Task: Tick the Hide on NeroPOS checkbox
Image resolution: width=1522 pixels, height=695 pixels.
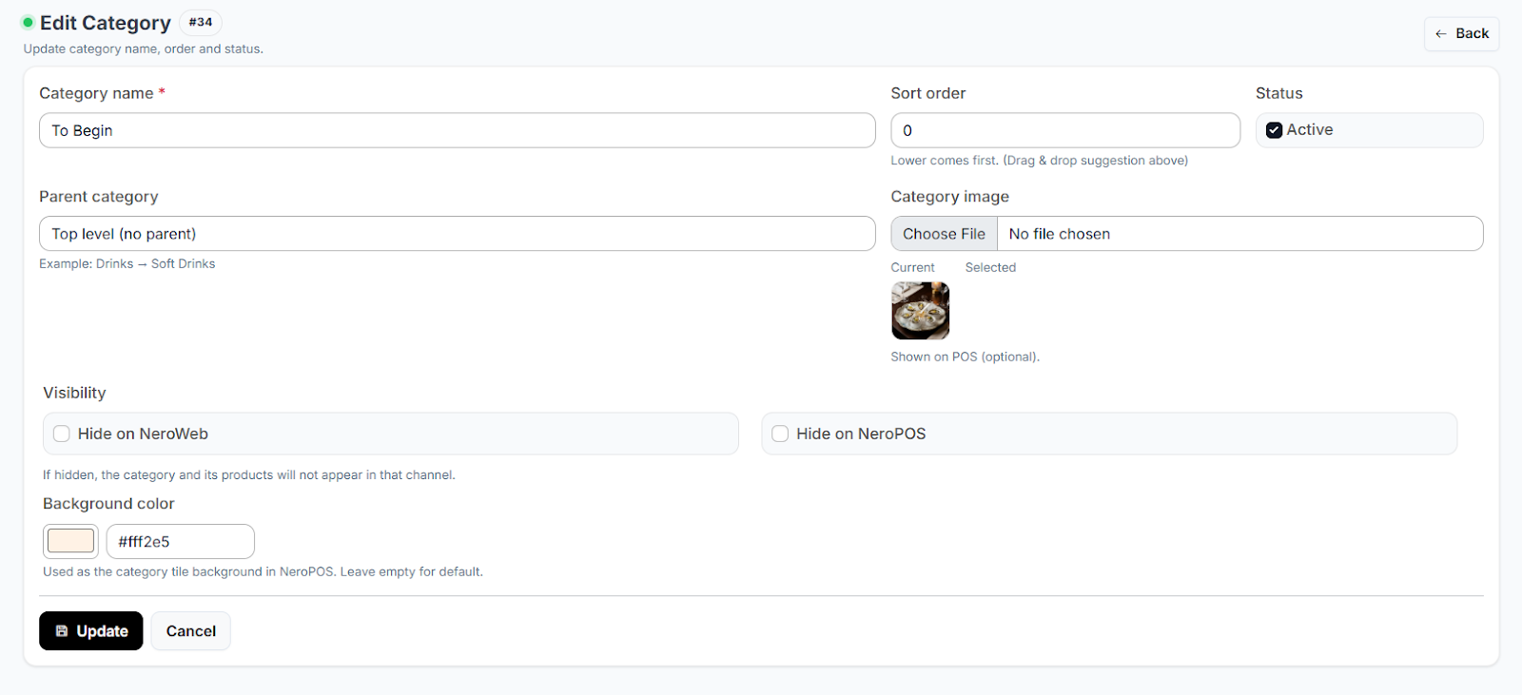Action: (780, 434)
